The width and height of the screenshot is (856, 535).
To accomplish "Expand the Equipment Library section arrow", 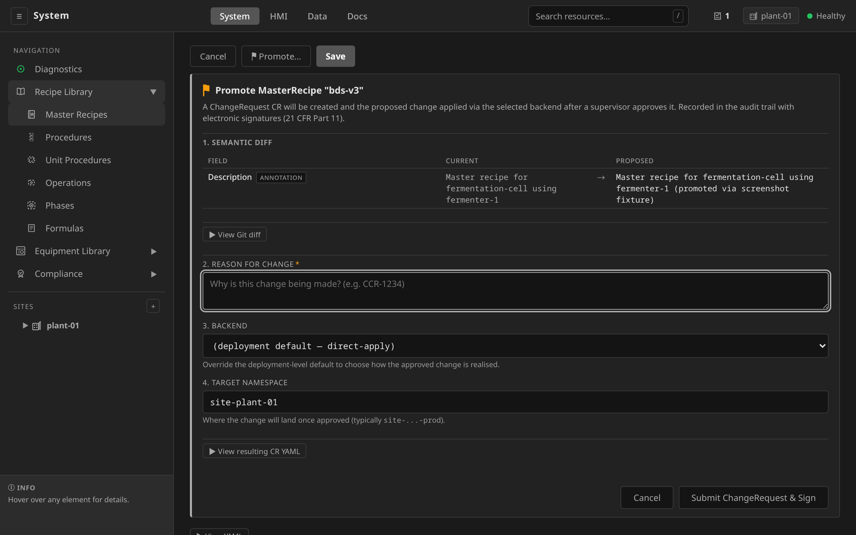I will (x=153, y=251).
